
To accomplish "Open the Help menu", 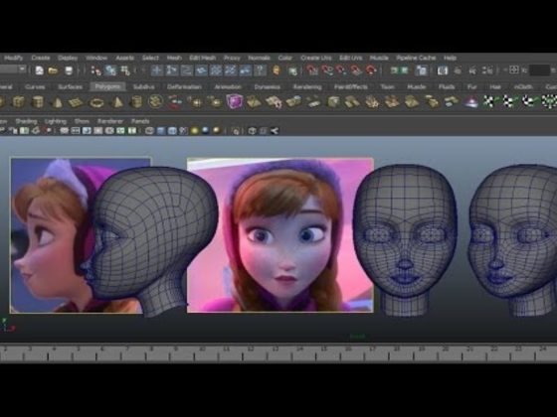I will (450, 58).
